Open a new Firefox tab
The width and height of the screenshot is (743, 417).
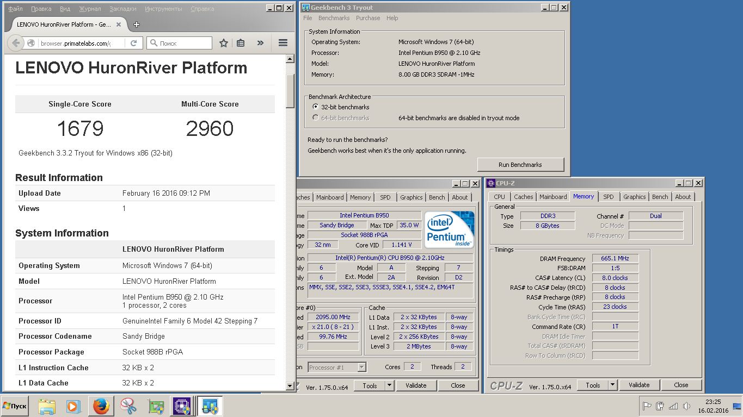pyautogui.click(x=137, y=24)
